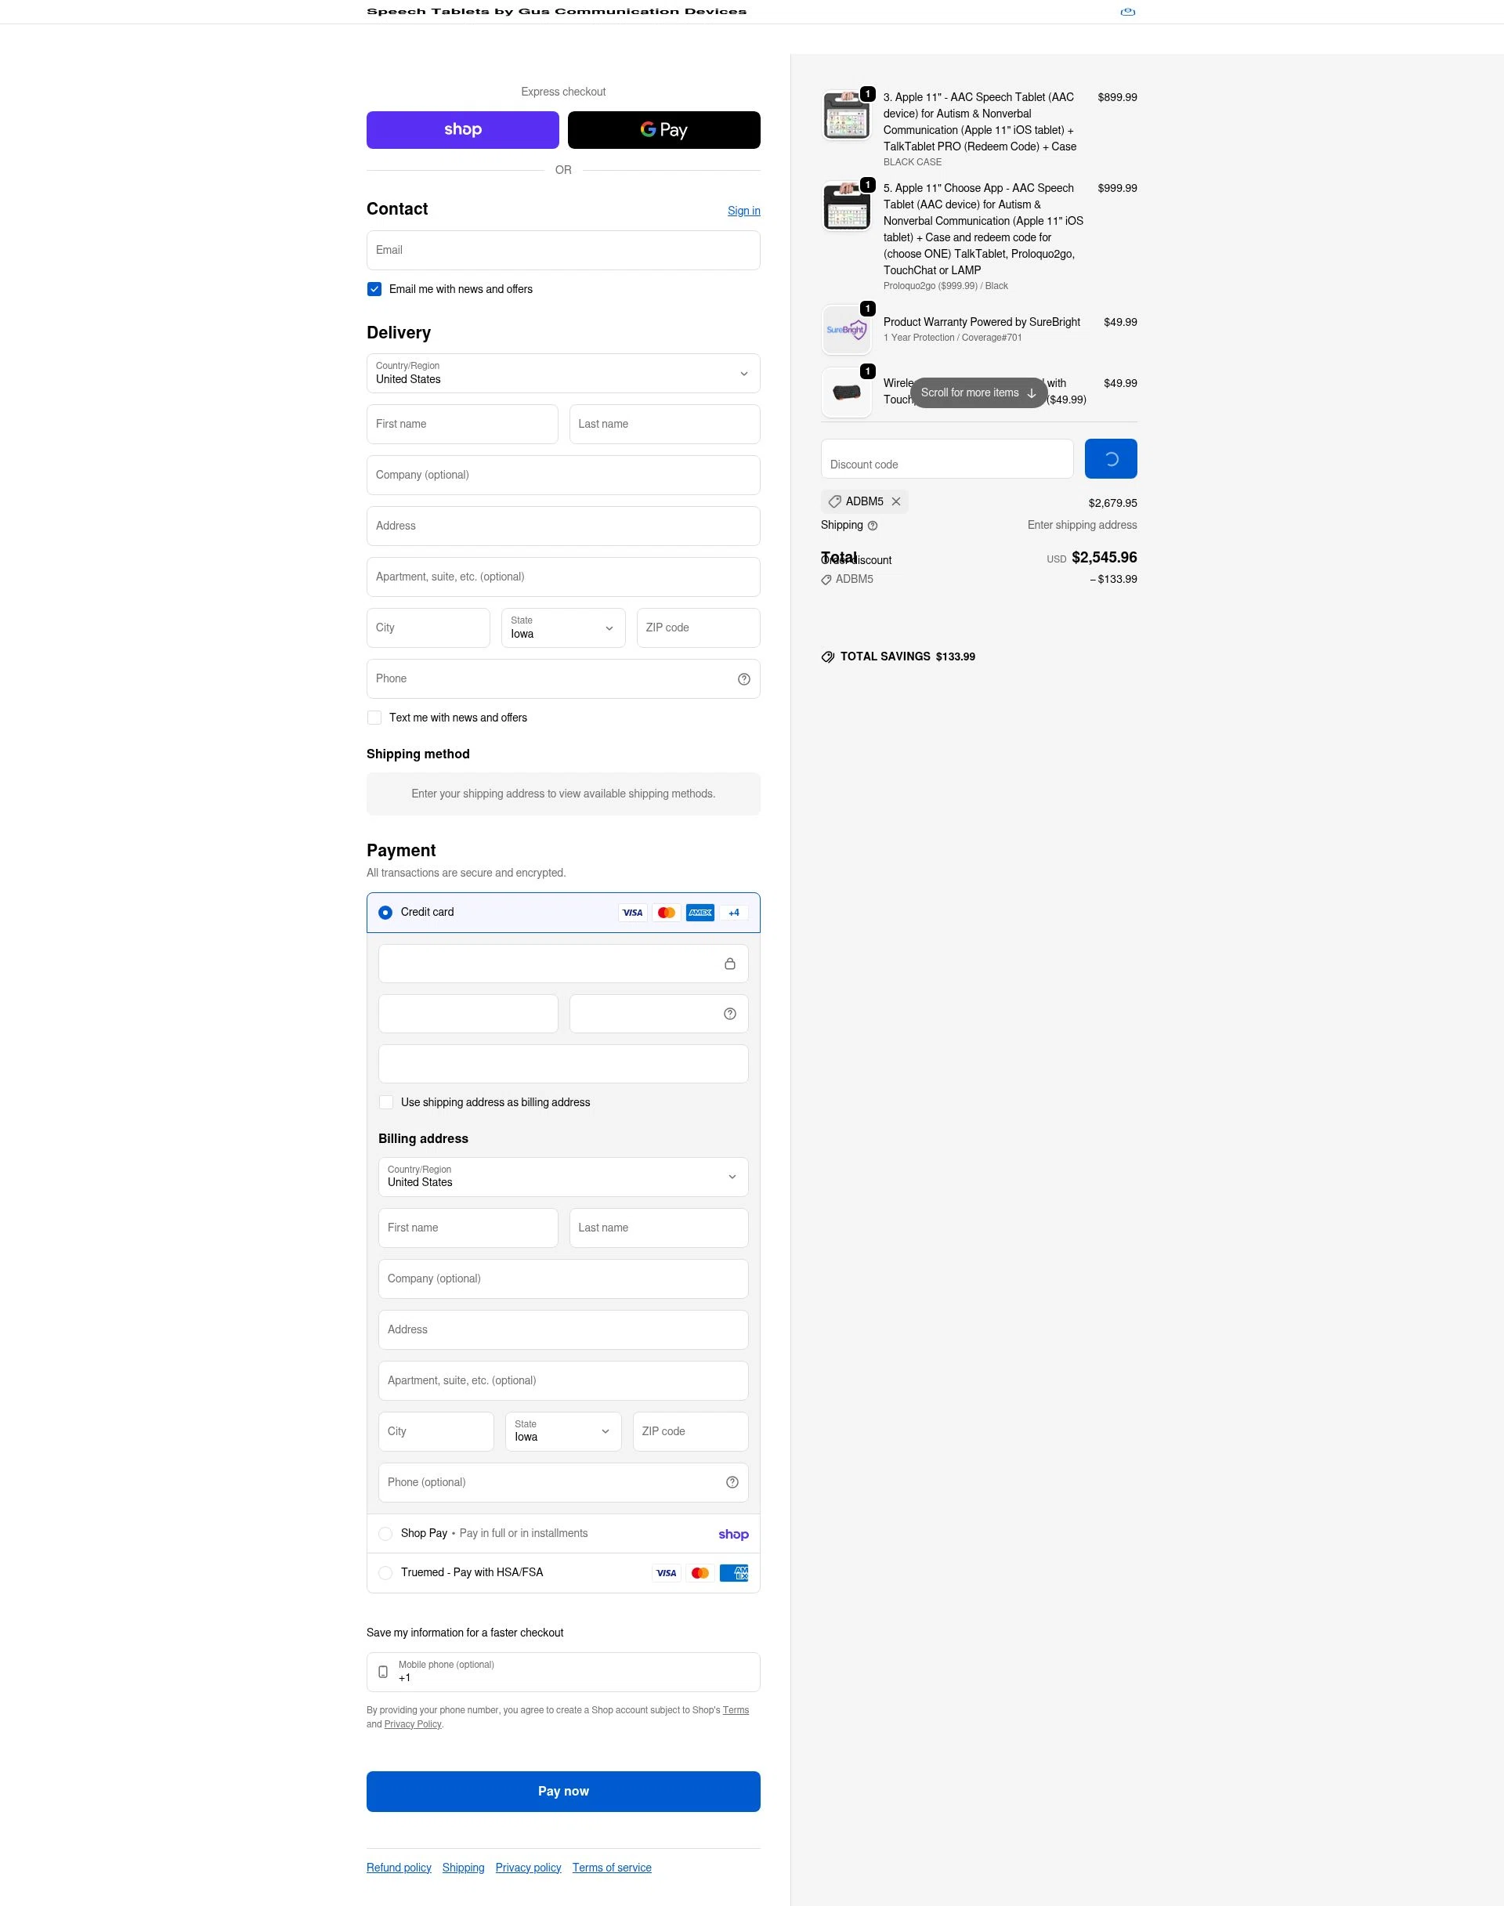Viewport: 1504px width, 1906px height.
Task: Open the delivery Country/Region dropdown
Action: (x=562, y=374)
